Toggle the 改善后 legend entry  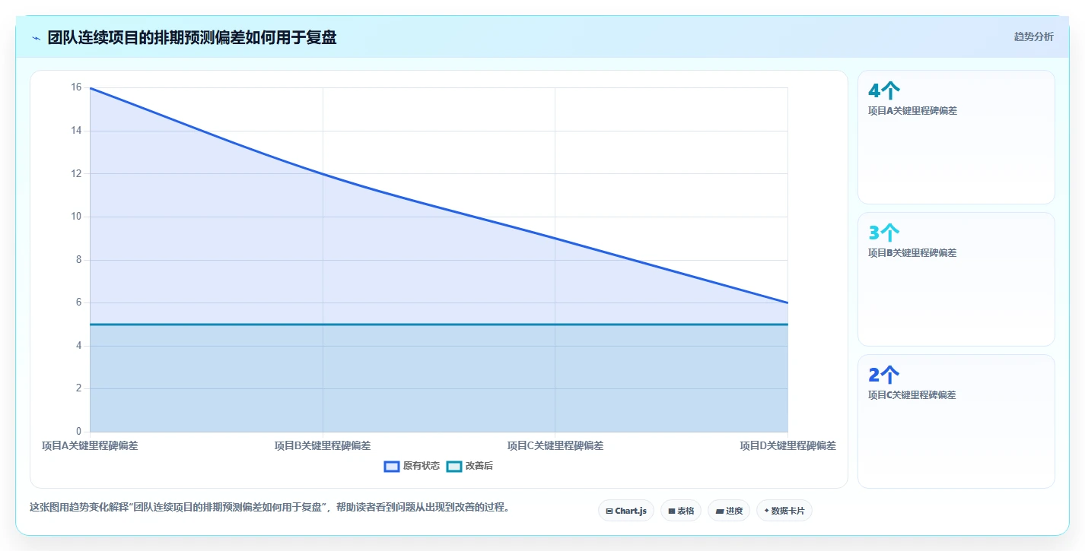[469, 466]
